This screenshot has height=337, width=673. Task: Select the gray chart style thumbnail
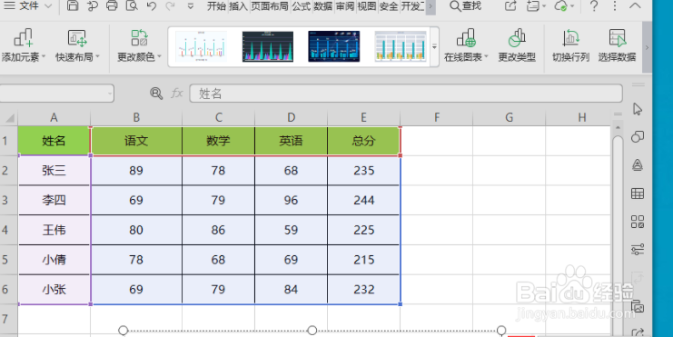click(x=401, y=46)
